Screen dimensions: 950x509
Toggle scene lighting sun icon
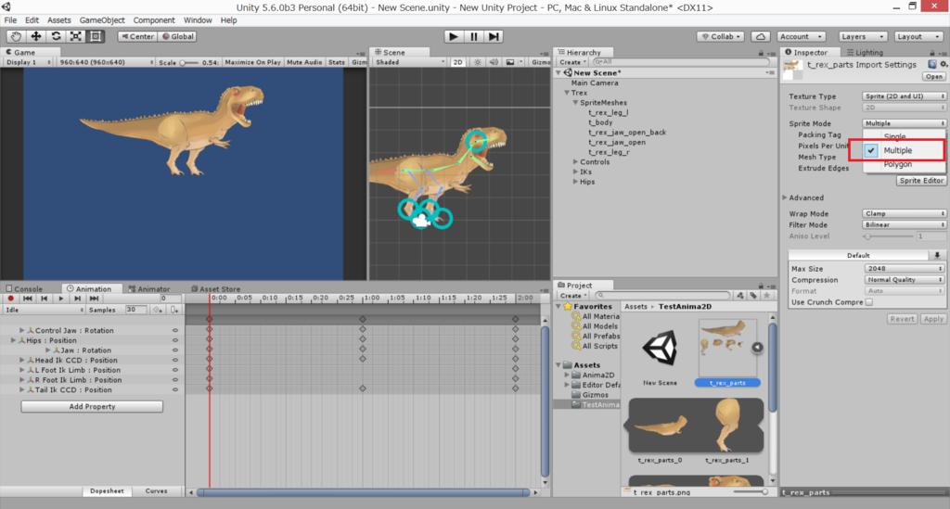coord(478,62)
